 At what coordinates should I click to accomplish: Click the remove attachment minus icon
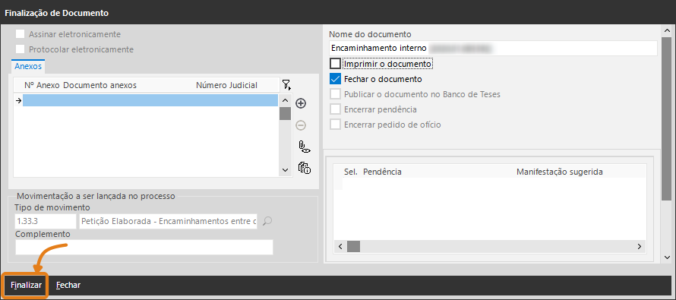tap(301, 125)
